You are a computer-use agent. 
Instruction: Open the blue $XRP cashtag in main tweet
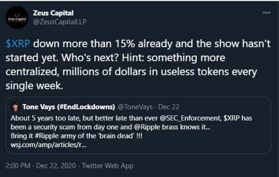click(x=18, y=44)
